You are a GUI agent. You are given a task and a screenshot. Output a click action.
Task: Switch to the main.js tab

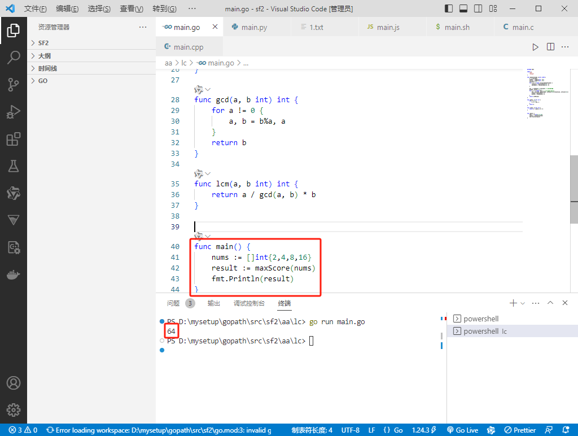pos(392,27)
